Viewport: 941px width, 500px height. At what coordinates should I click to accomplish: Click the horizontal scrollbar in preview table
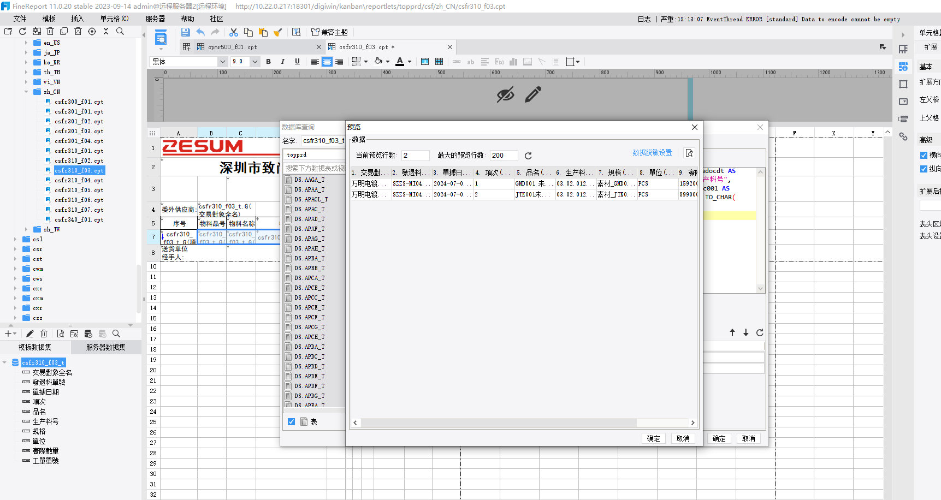point(499,422)
